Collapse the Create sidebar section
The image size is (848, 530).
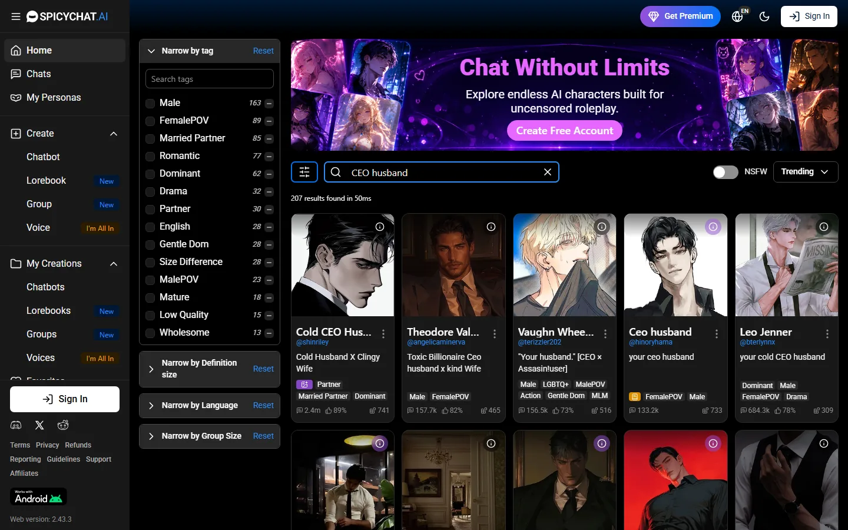pos(114,134)
